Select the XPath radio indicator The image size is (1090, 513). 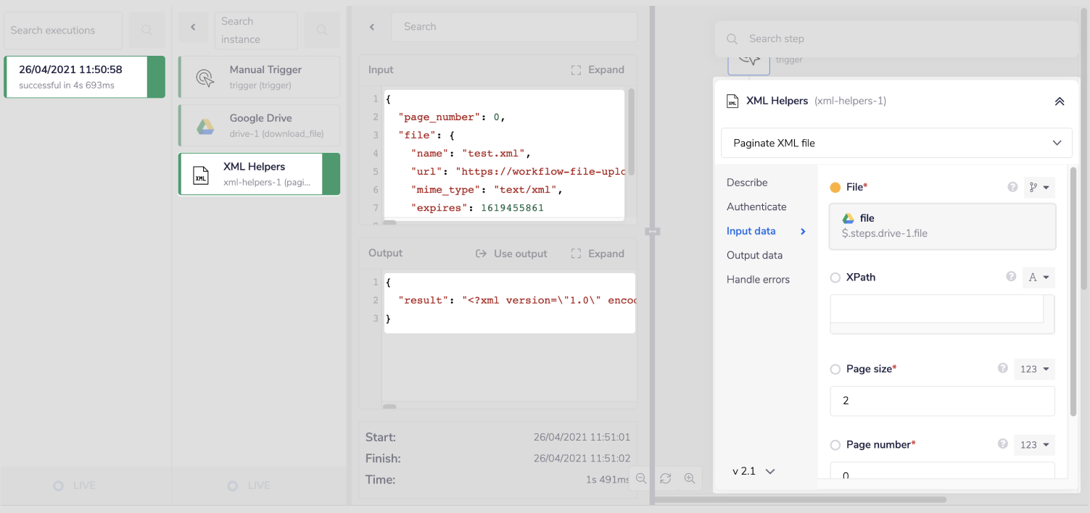click(835, 277)
